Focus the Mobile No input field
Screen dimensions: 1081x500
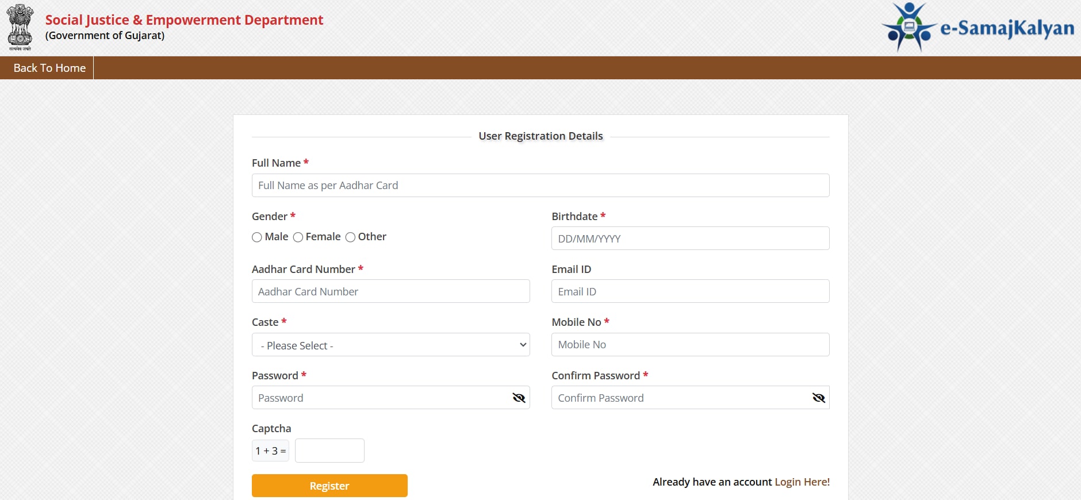click(690, 345)
